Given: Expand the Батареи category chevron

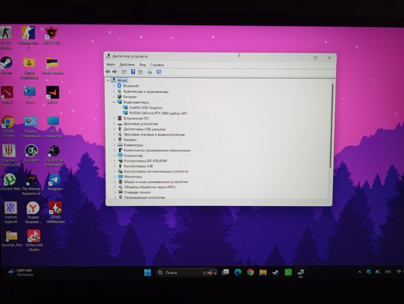Looking at the screenshot, I should point(114,97).
